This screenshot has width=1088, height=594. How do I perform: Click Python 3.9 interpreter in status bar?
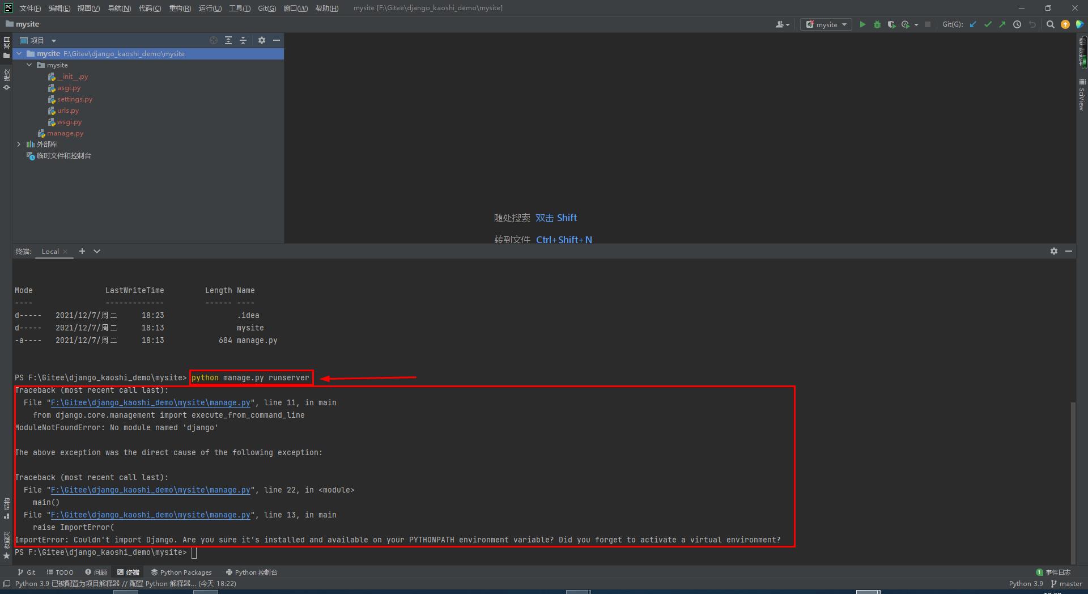pyautogui.click(x=1026, y=584)
